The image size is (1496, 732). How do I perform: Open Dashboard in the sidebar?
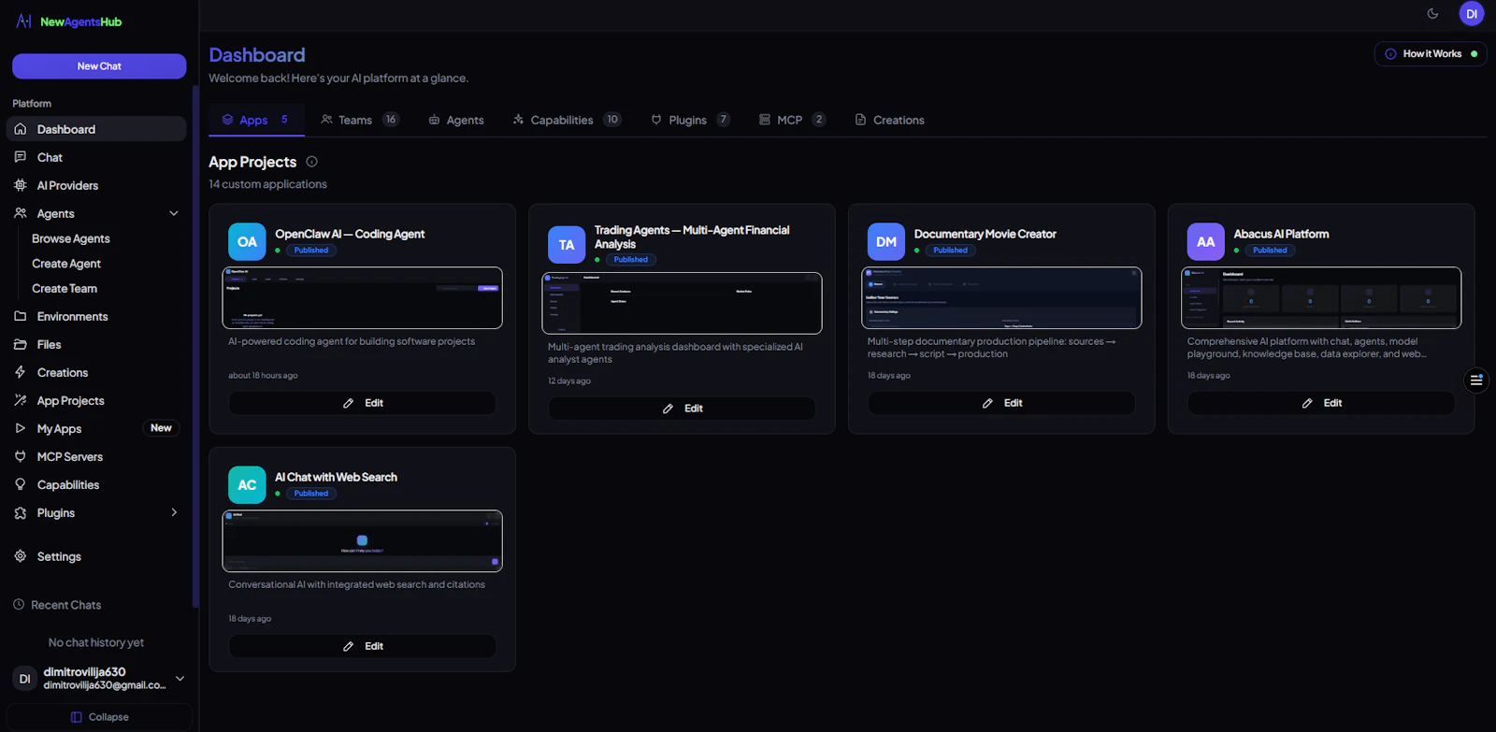96,129
